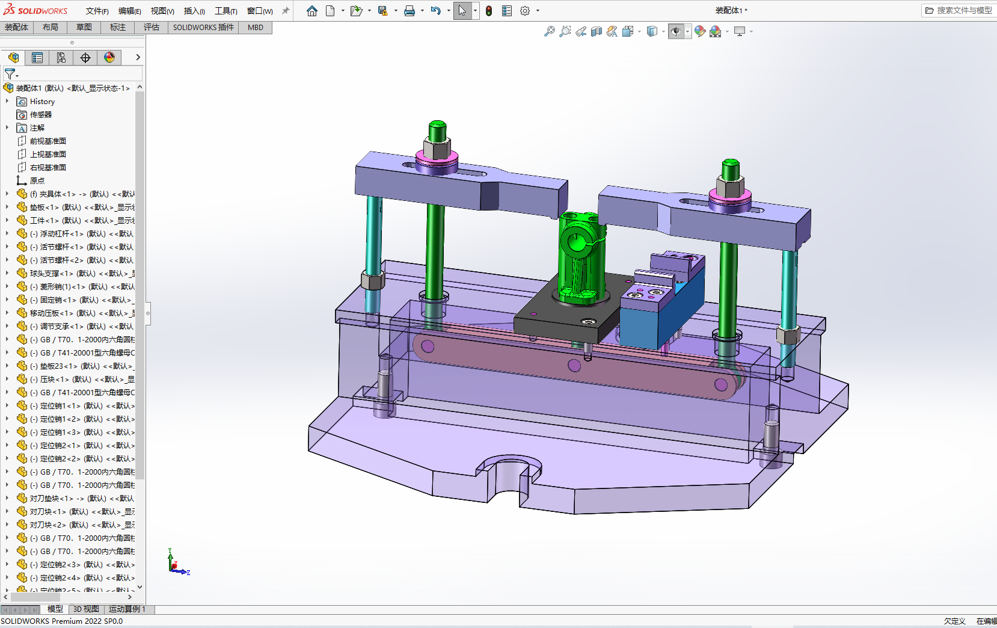This screenshot has width=997, height=628.
Task: Click the 搜索文件与模型 search field
Action: pyautogui.click(x=959, y=10)
